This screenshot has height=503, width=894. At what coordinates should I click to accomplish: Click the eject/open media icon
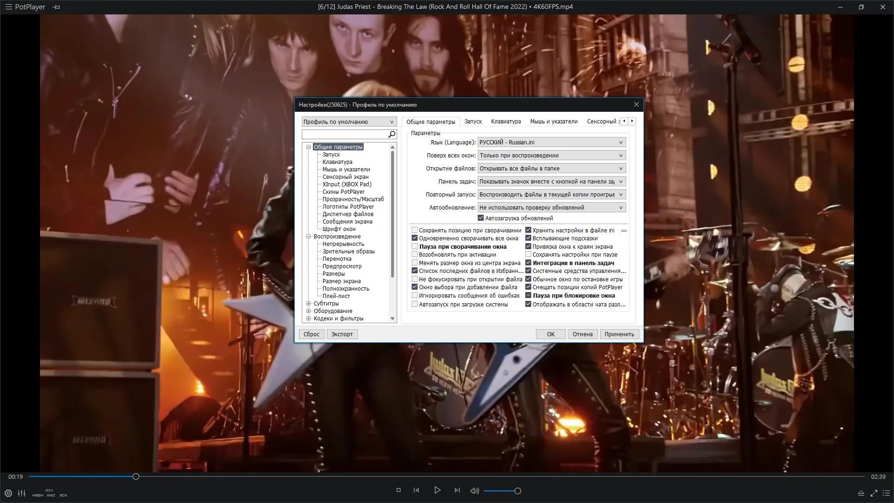(x=861, y=492)
